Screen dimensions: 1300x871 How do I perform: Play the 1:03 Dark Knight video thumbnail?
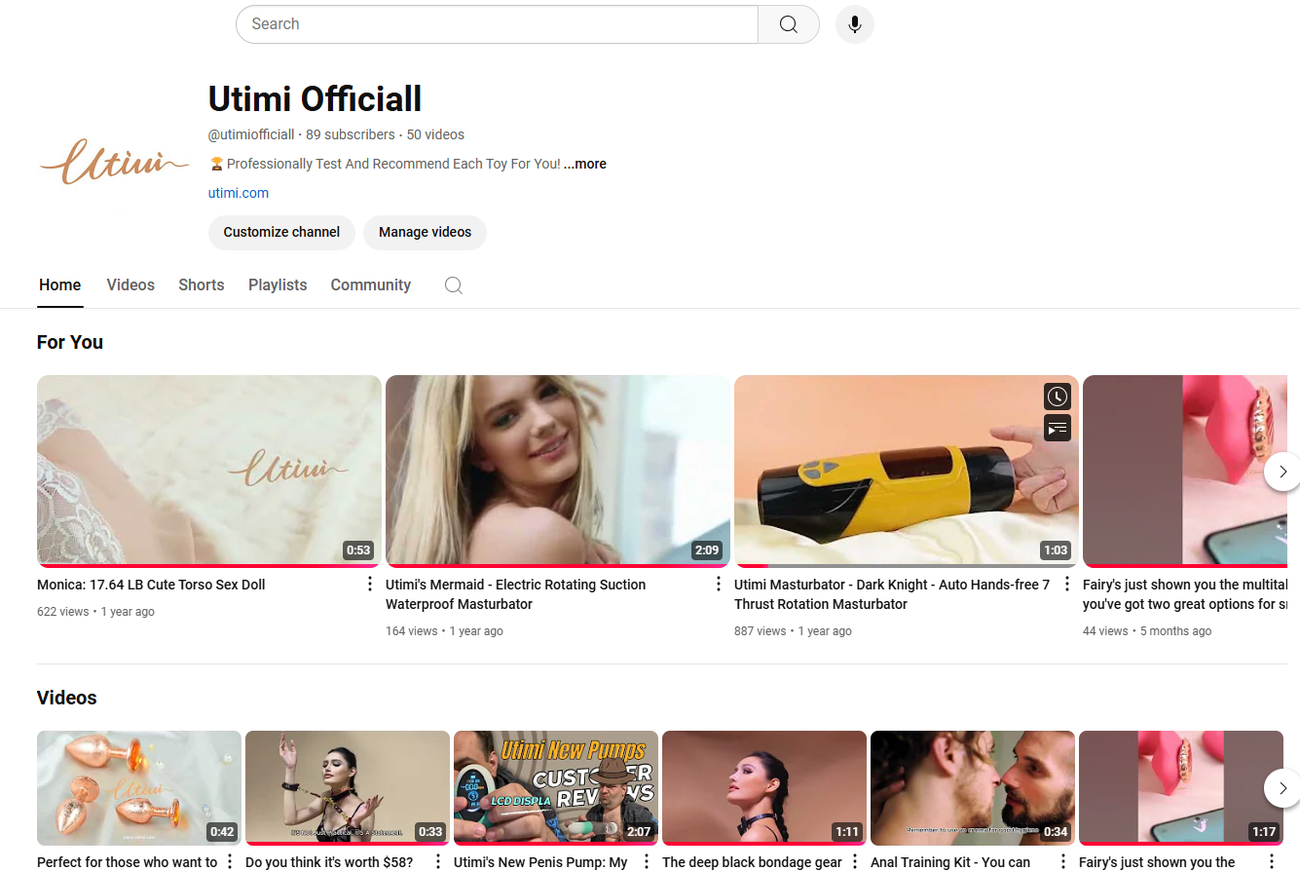click(907, 471)
